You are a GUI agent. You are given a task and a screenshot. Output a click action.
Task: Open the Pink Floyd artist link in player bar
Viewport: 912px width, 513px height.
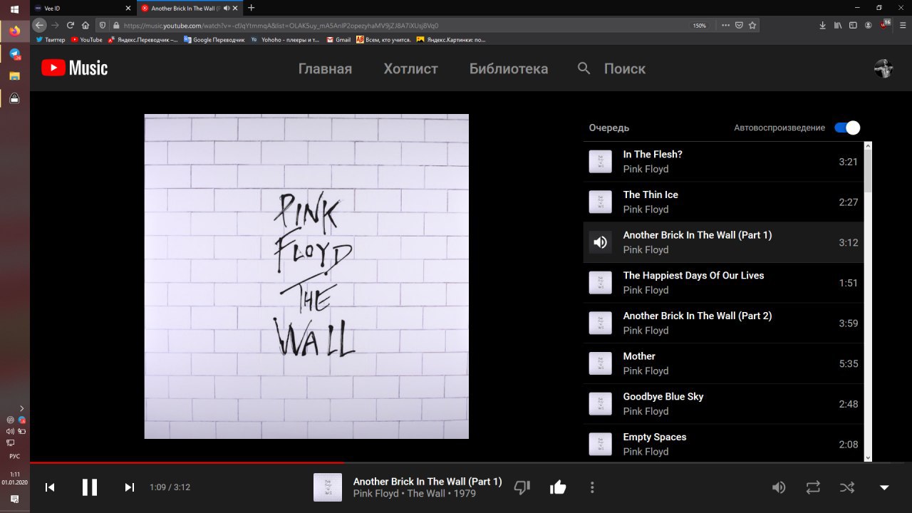coord(378,494)
